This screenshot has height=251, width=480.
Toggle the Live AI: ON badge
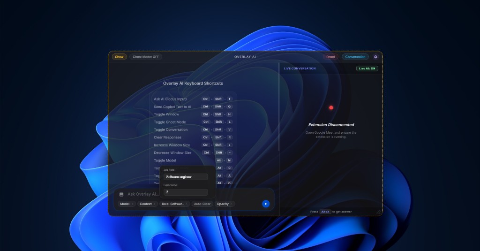[x=367, y=68]
